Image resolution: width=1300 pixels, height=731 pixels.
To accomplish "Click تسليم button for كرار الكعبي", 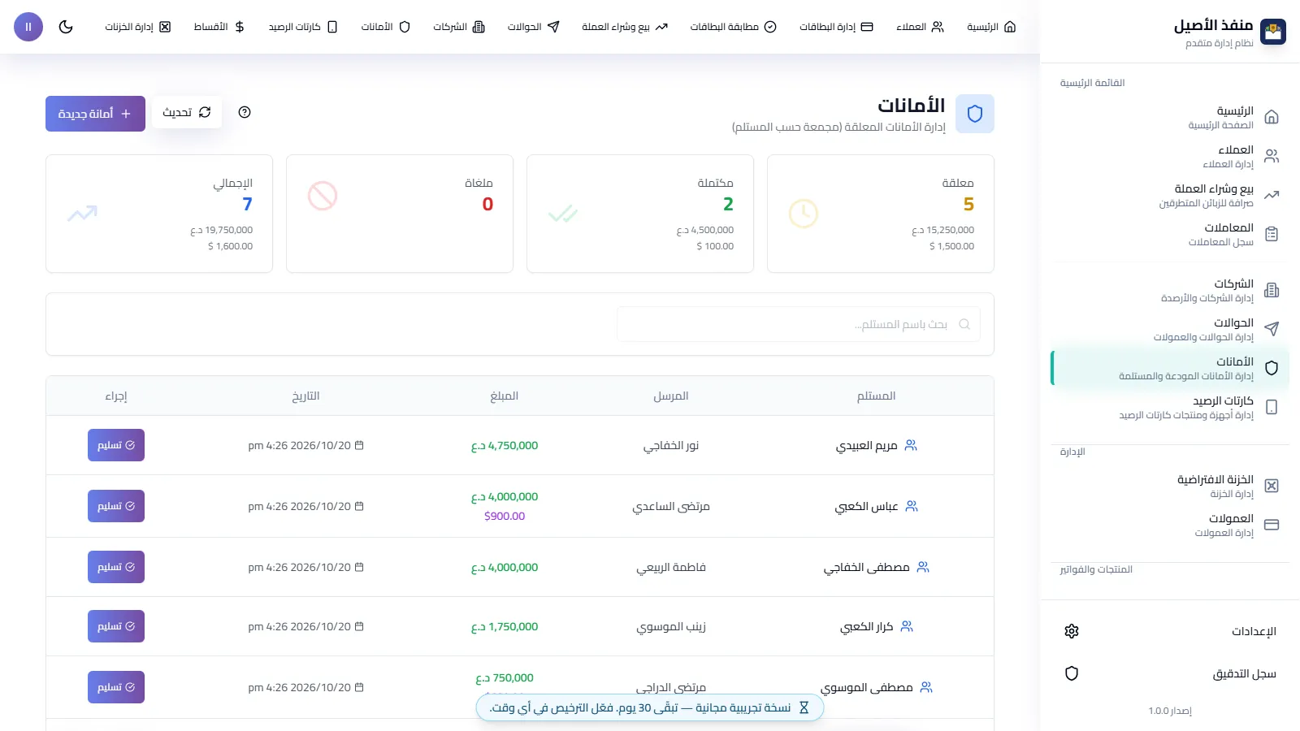I will (116, 626).
